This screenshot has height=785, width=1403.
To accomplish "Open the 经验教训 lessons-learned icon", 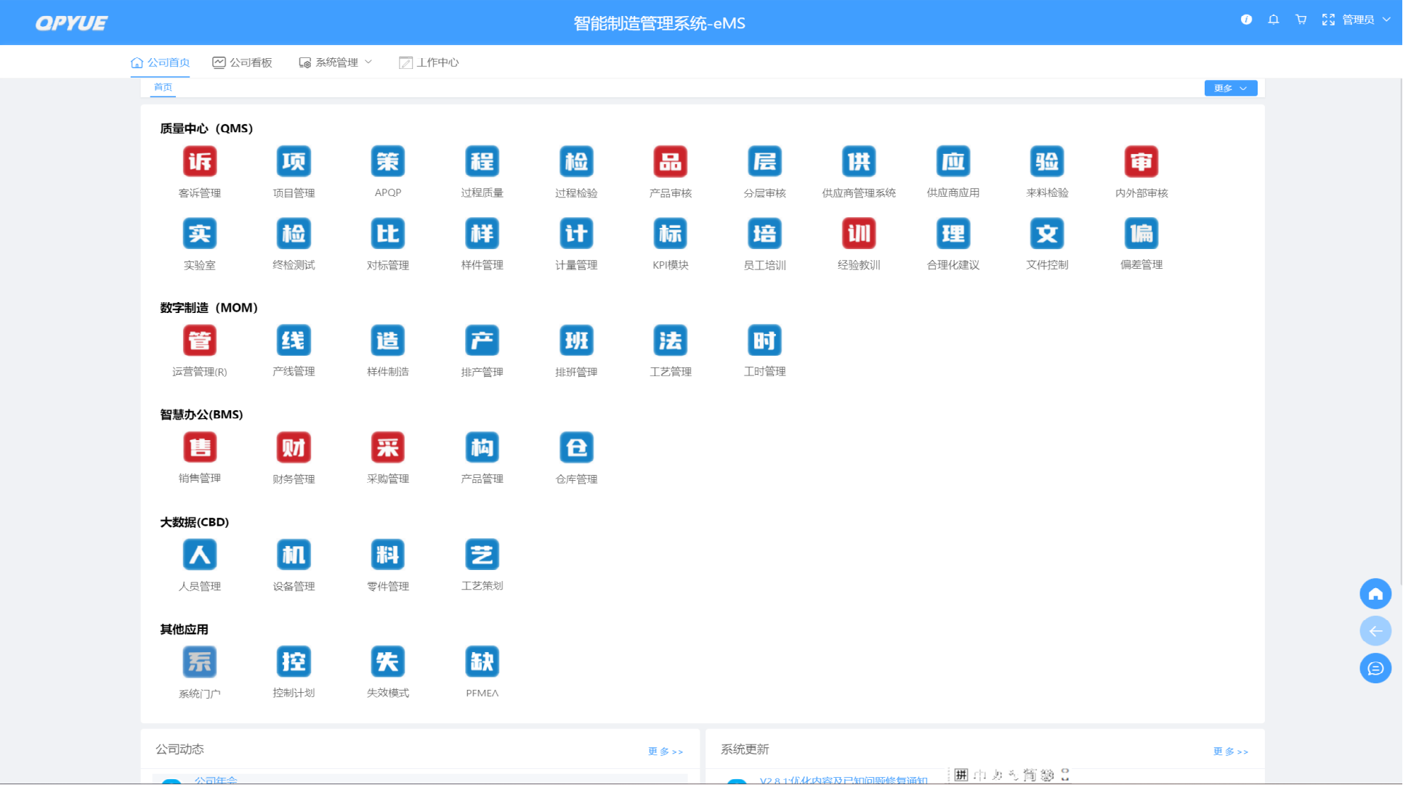I will [x=858, y=234].
